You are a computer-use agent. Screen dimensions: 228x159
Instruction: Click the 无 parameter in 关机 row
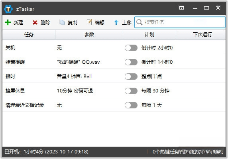coord(59,48)
